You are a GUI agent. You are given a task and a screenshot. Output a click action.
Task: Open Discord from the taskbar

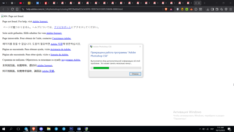click(41, 129)
